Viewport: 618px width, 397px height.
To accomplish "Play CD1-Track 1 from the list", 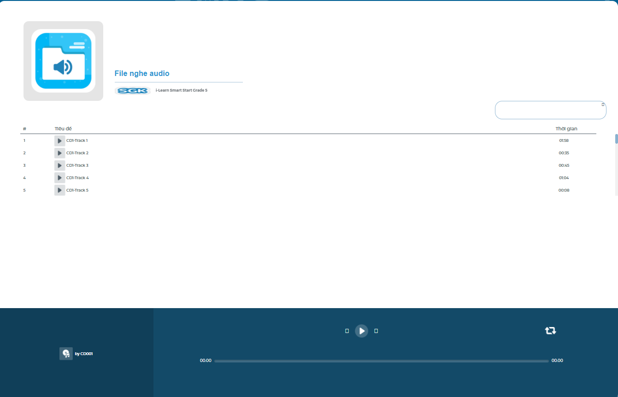I will tap(59, 140).
